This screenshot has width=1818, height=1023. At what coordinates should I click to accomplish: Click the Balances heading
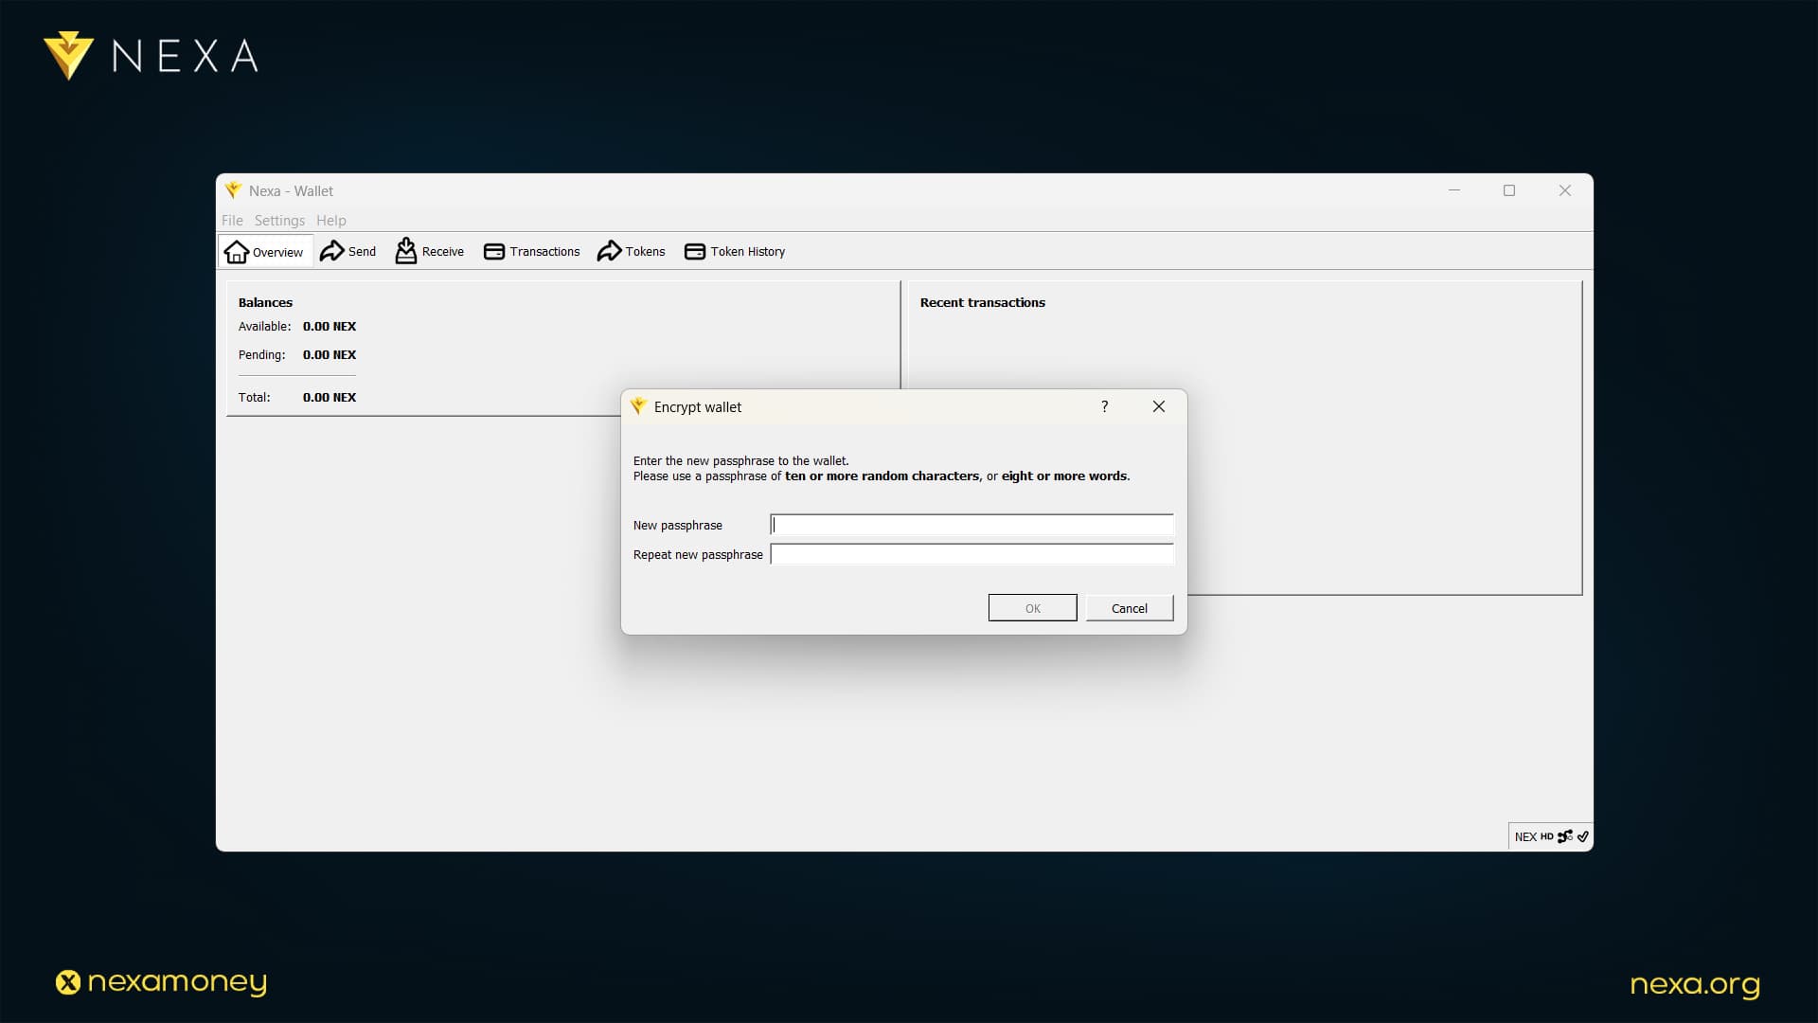click(x=265, y=302)
